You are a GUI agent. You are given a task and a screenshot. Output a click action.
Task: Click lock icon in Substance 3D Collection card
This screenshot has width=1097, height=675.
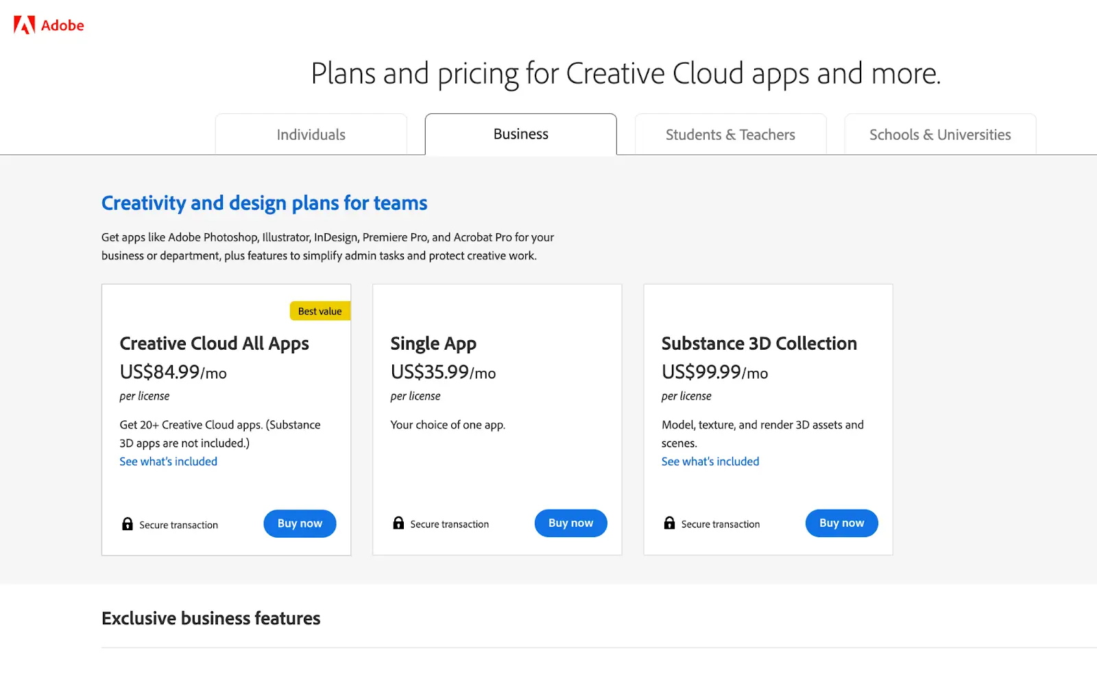tap(669, 523)
